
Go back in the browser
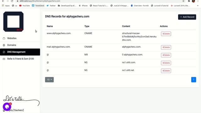(3, 1)
